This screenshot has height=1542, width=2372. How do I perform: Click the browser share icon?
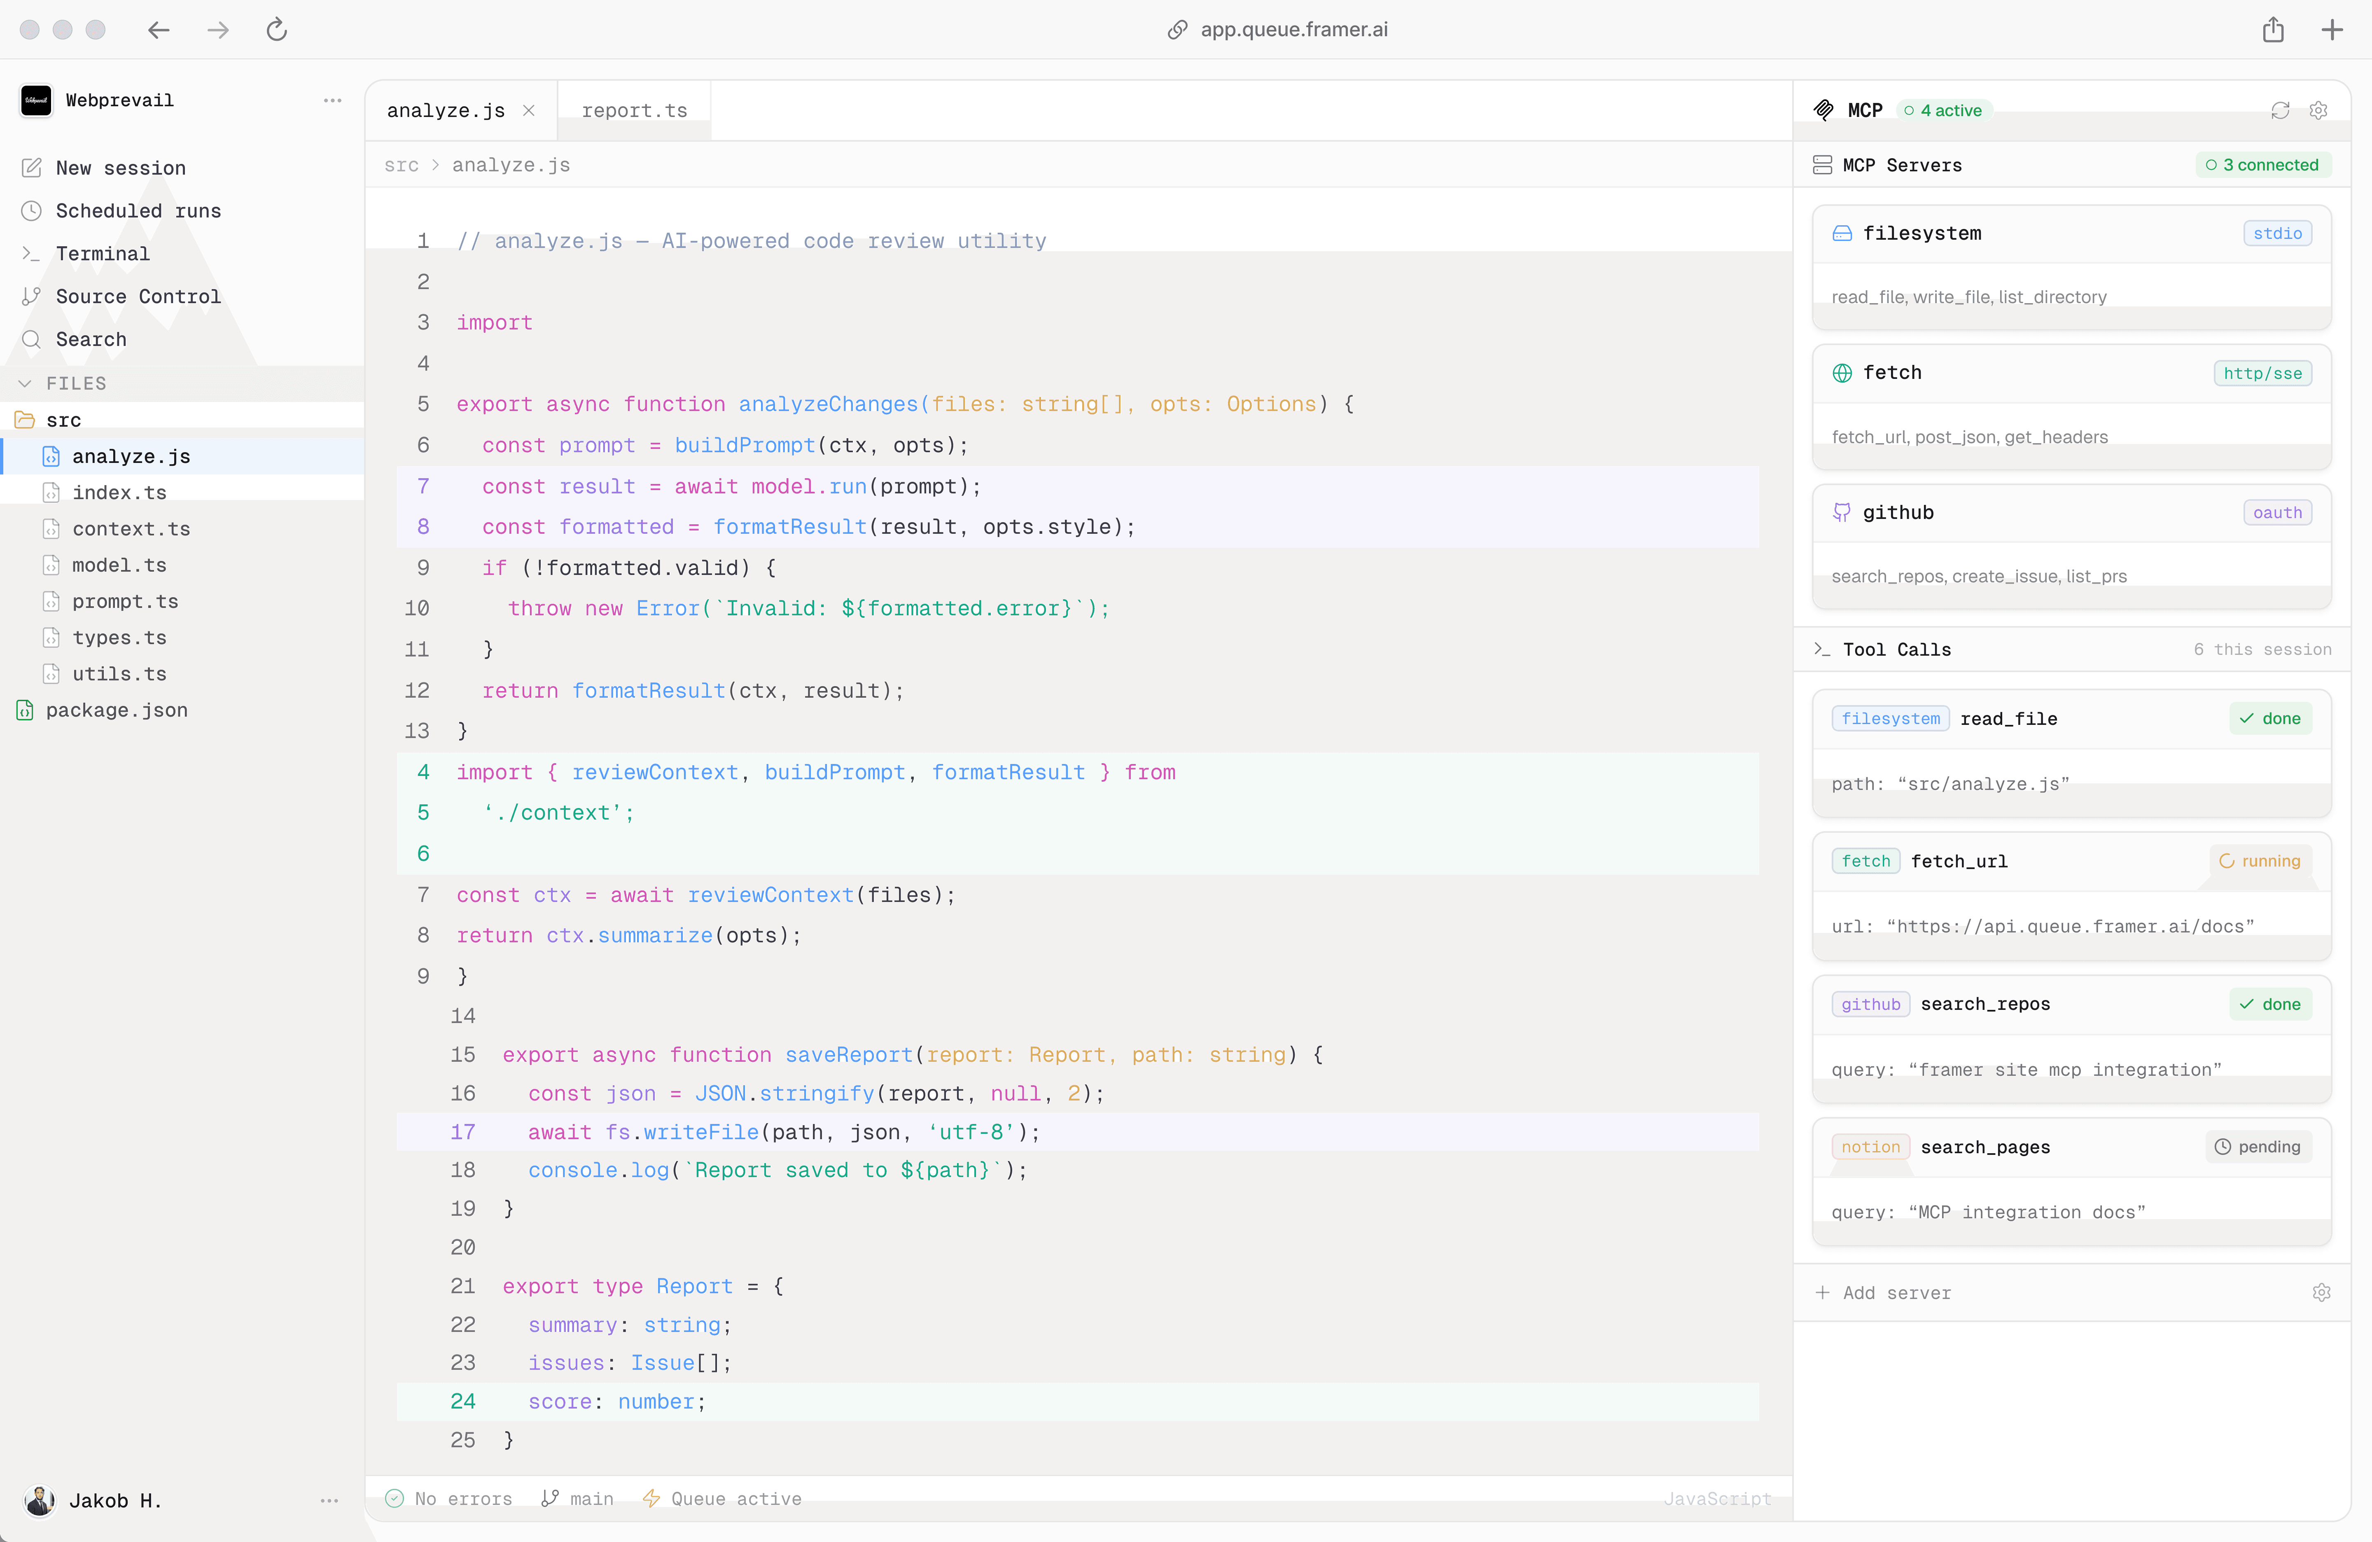click(2273, 30)
